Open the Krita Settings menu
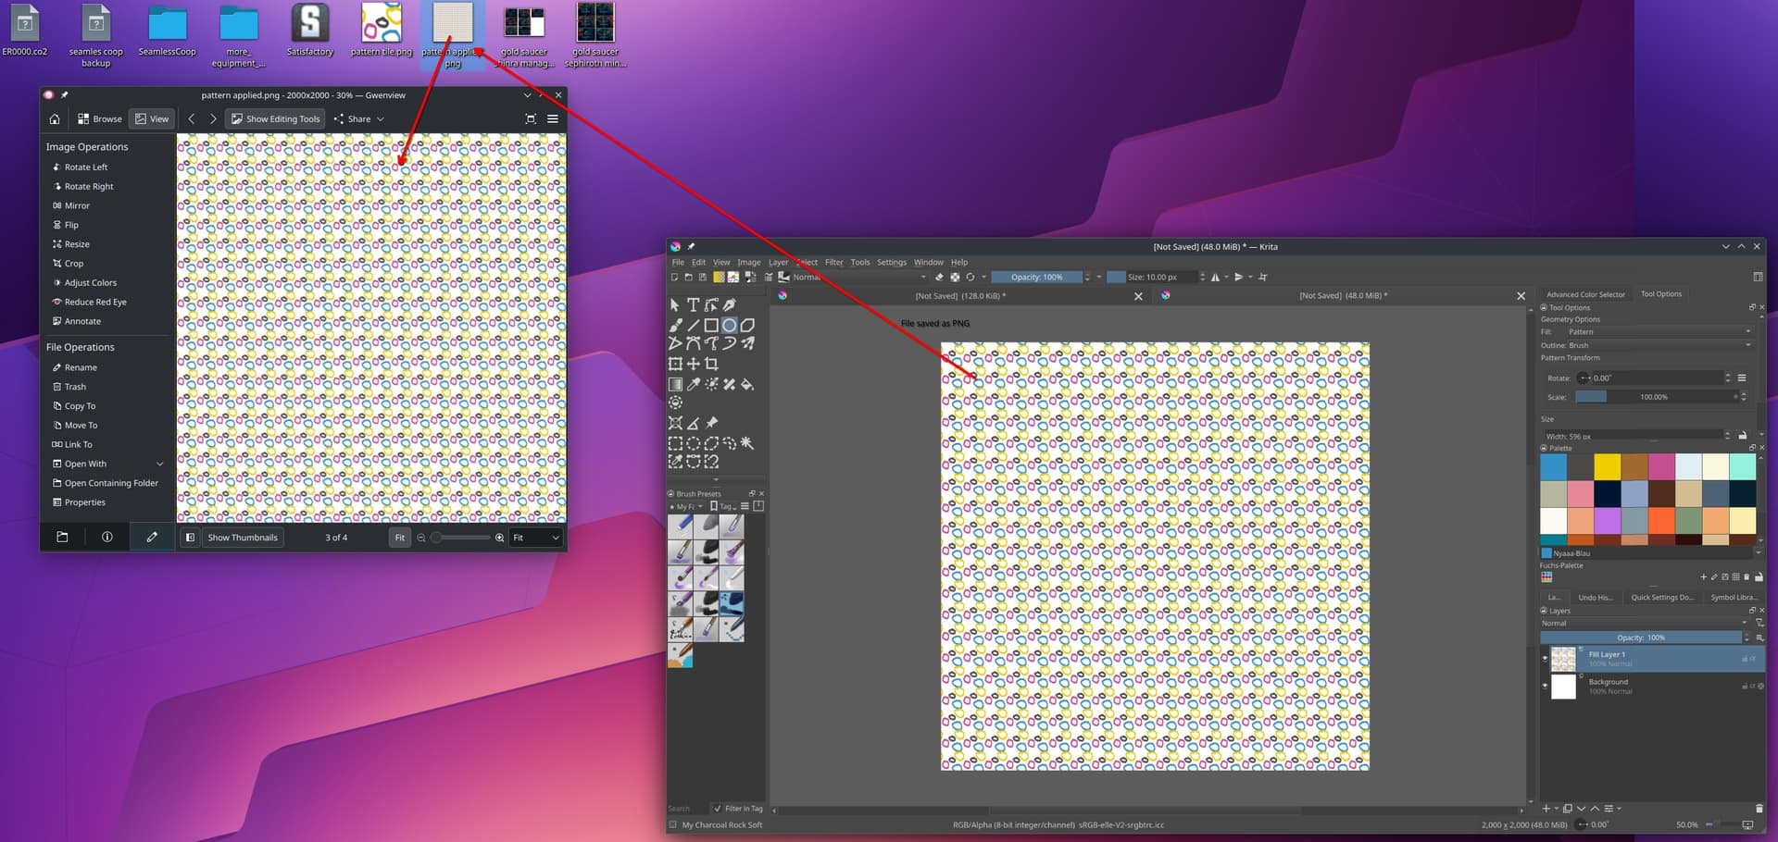 pos(892,262)
